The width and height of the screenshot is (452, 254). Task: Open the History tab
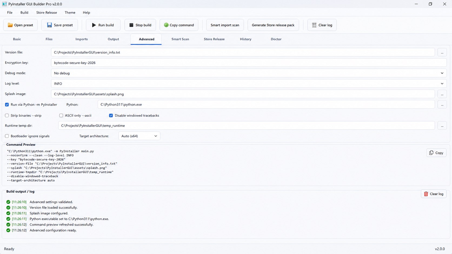245,39
